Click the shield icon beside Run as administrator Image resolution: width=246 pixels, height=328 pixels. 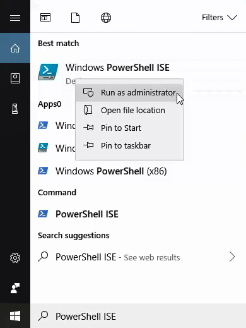88,93
